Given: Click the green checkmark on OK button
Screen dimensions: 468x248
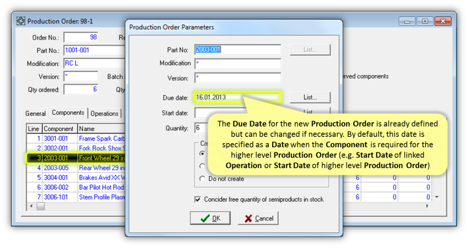Looking at the screenshot, I should (x=205, y=218).
